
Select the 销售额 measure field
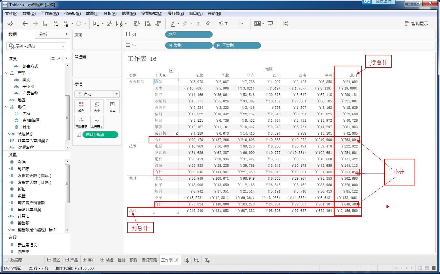pos(24,223)
